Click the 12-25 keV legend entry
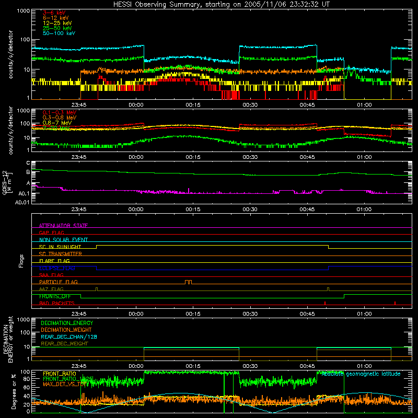Image resolution: width=418 pixels, height=418 pixels. [x=57, y=23]
